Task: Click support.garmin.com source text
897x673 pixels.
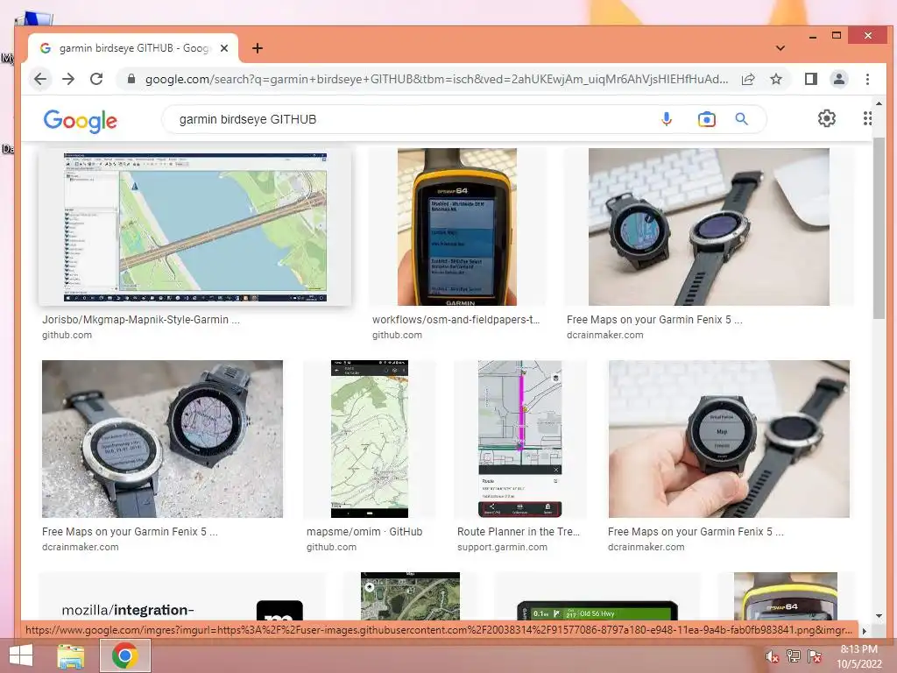Action: click(502, 547)
